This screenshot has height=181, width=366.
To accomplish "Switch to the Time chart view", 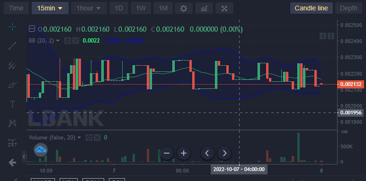I will pyautogui.click(x=17, y=8).
